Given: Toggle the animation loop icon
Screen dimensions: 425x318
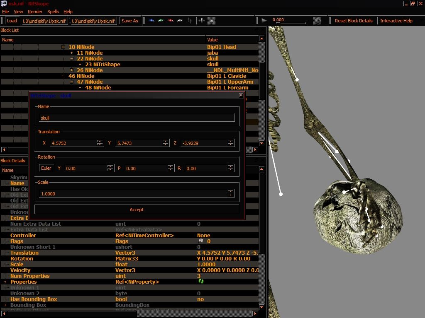Looking at the screenshot, I should click(x=317, y=21).
